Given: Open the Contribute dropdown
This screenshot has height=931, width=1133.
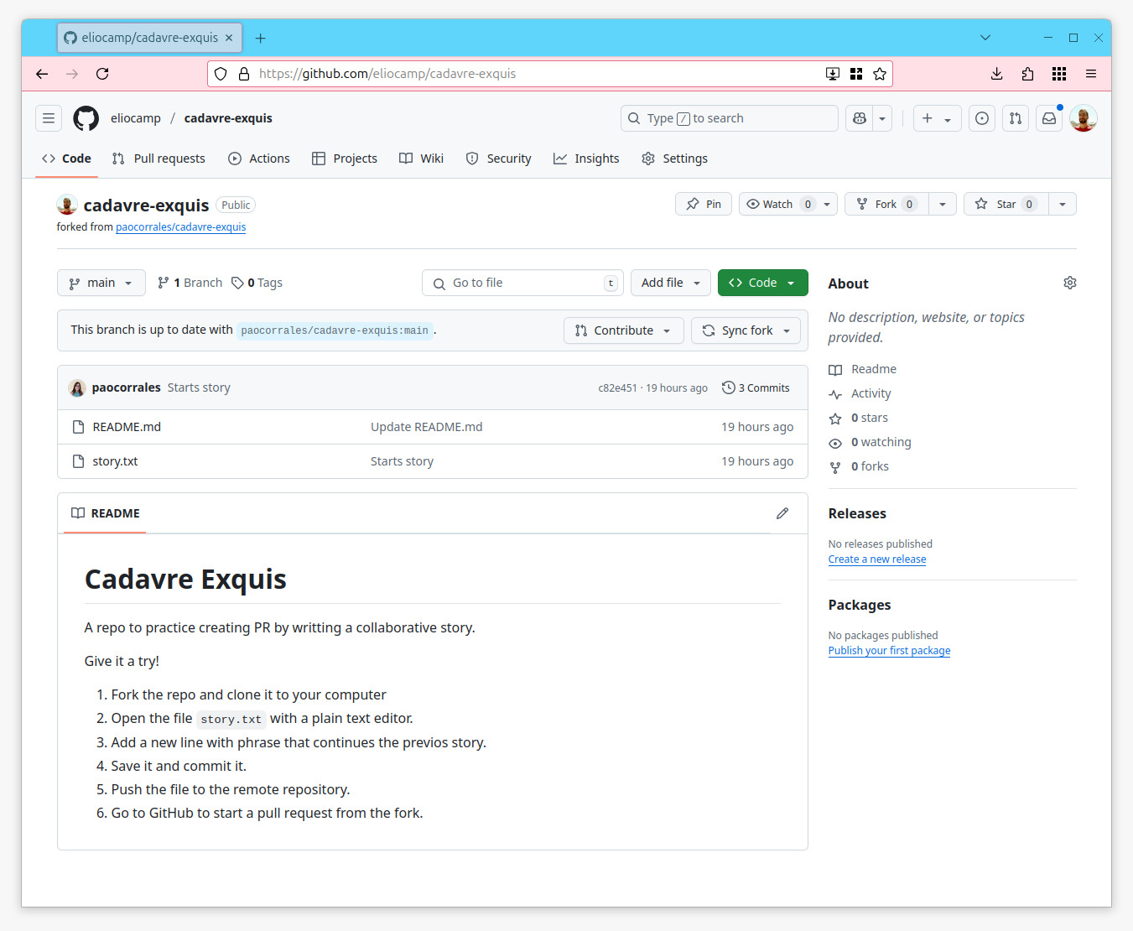Looking at the screenshot, I should 624,330.
